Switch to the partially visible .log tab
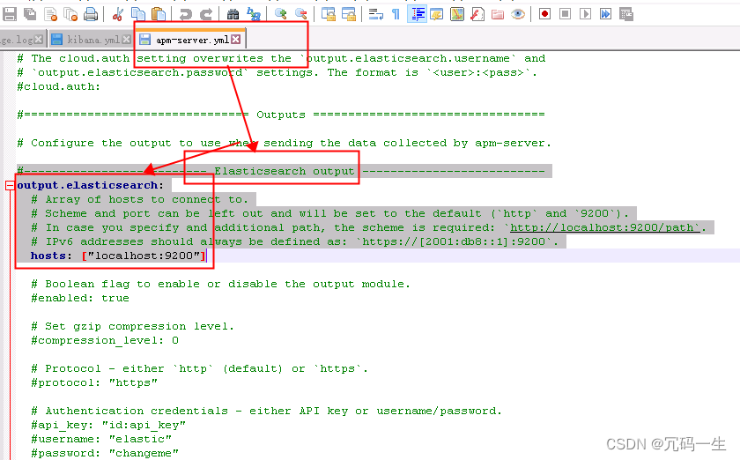The image size is (740, 460). (22, 40)
